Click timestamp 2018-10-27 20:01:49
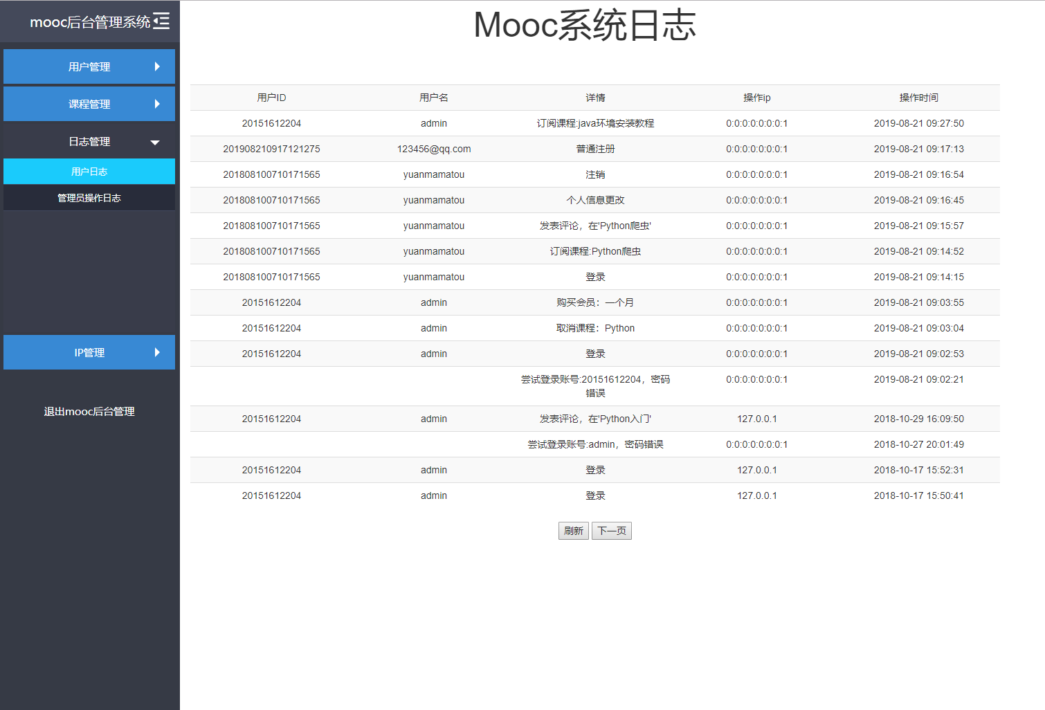 pyautogui.click(x=919, y=444)
